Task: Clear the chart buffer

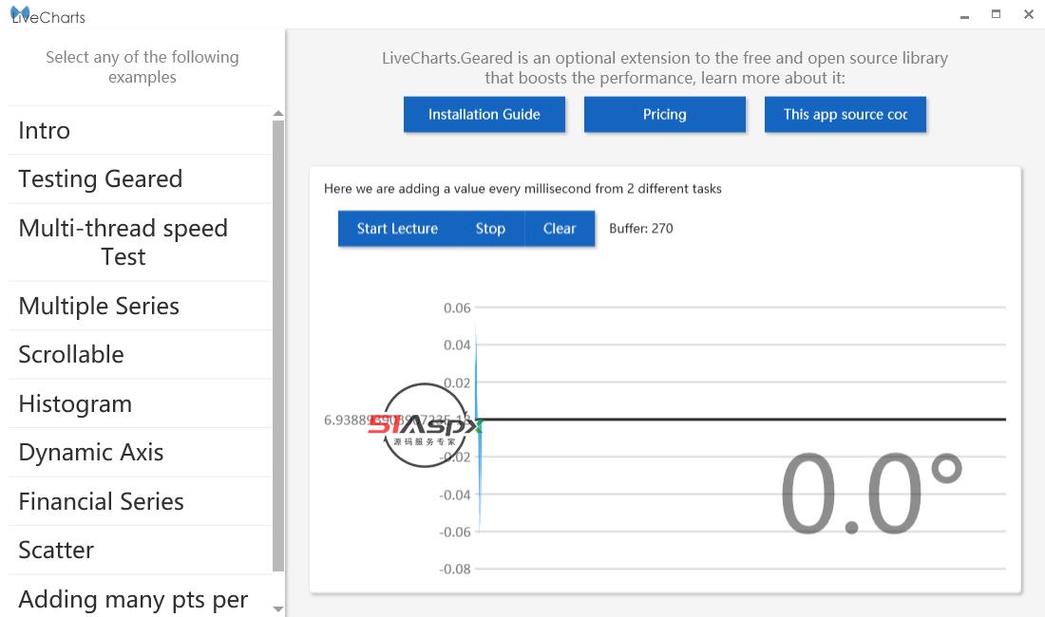Action: click(x=560, y=229)
